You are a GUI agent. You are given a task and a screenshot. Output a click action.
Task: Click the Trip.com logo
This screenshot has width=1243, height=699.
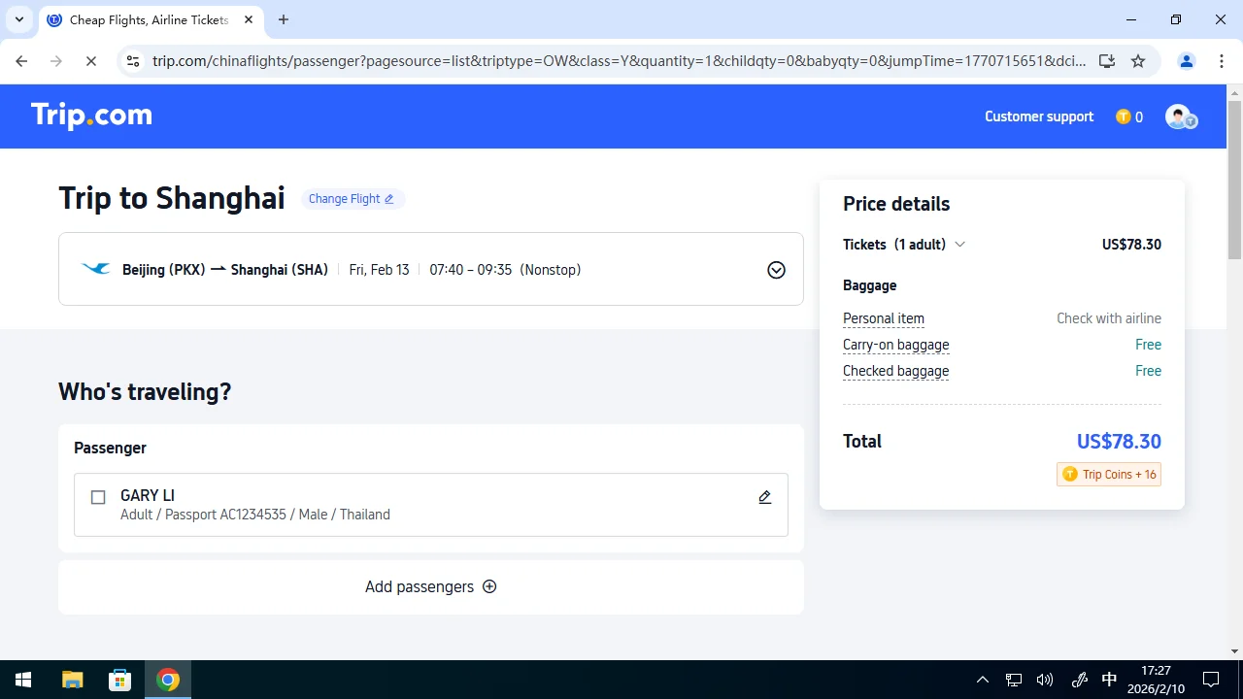click(x=91, y=115)
